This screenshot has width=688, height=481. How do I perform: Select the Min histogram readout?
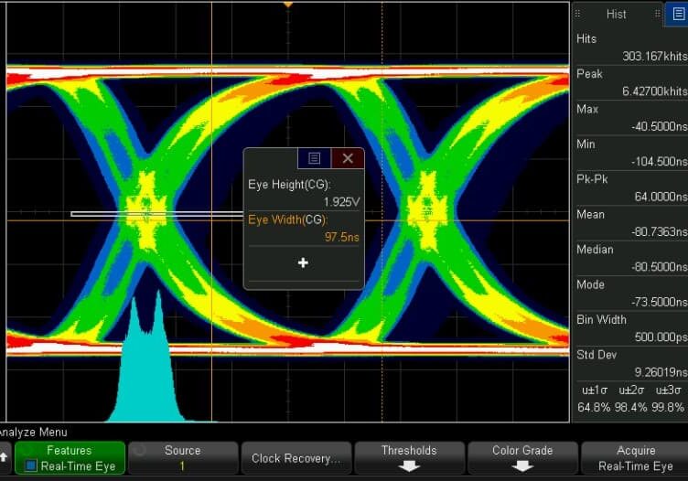[630, 153]
